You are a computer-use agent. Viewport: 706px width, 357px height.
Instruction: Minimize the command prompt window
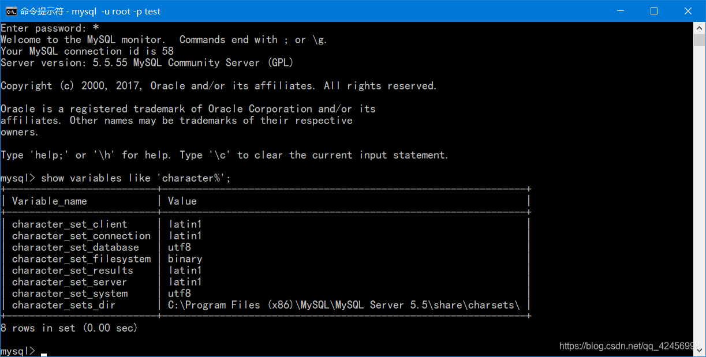click(621, 11)
